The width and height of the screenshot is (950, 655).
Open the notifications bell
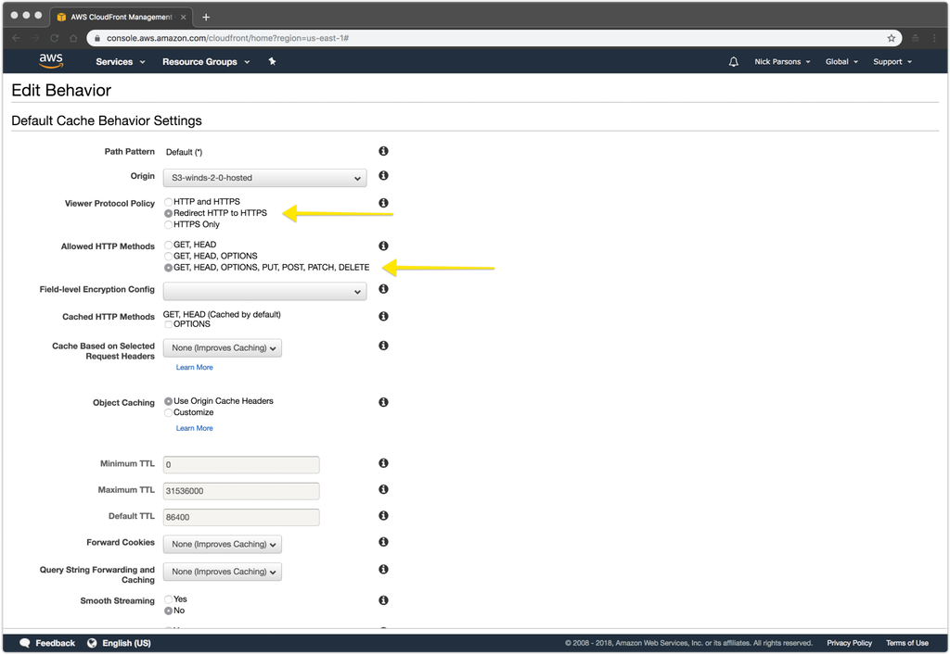pyautogui.click(x=734, y=62)
